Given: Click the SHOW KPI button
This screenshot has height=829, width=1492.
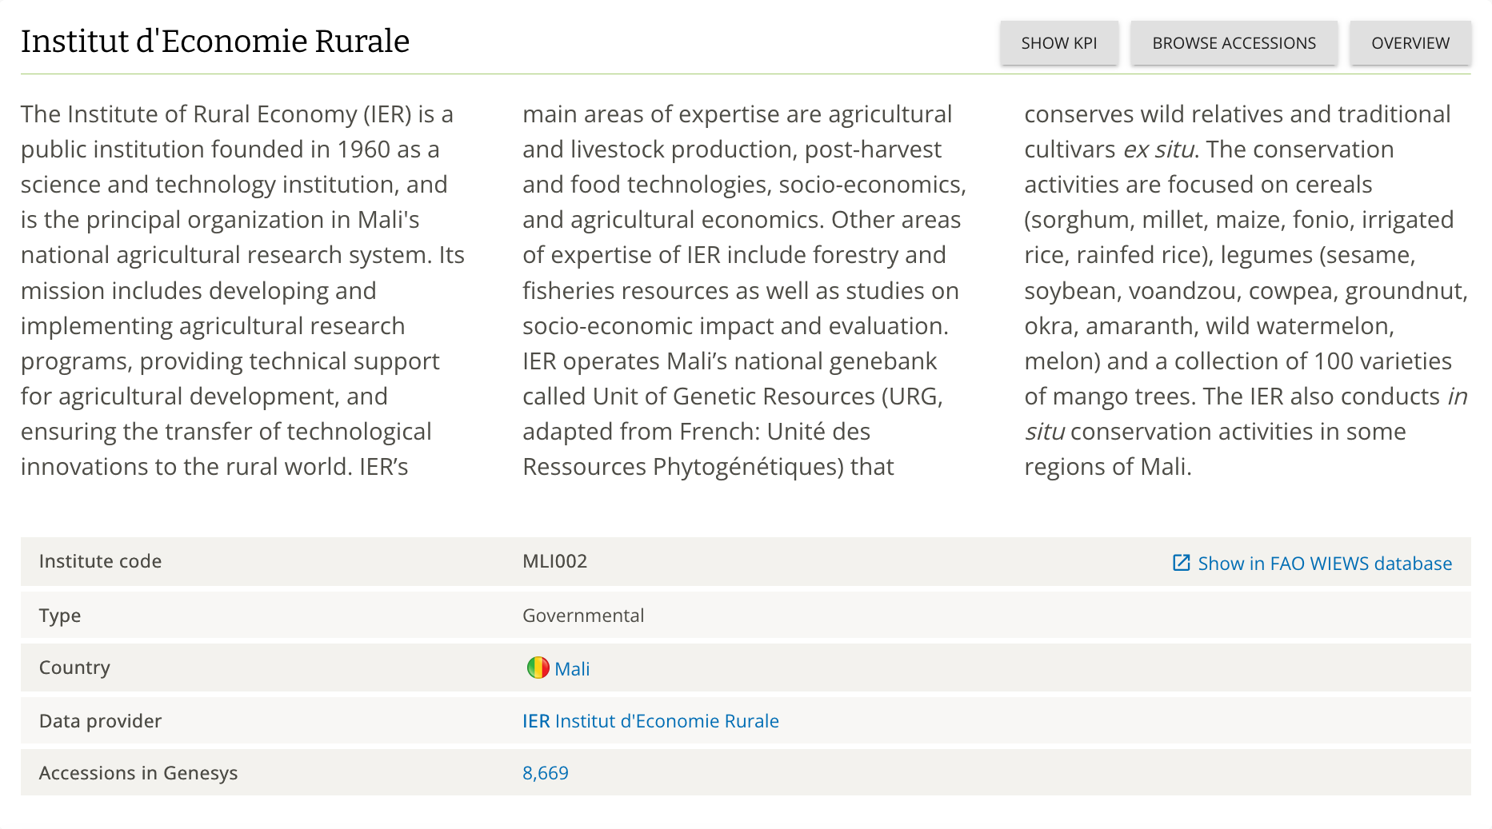Looking at the screenshot, I should click(x=1058, y=43).
